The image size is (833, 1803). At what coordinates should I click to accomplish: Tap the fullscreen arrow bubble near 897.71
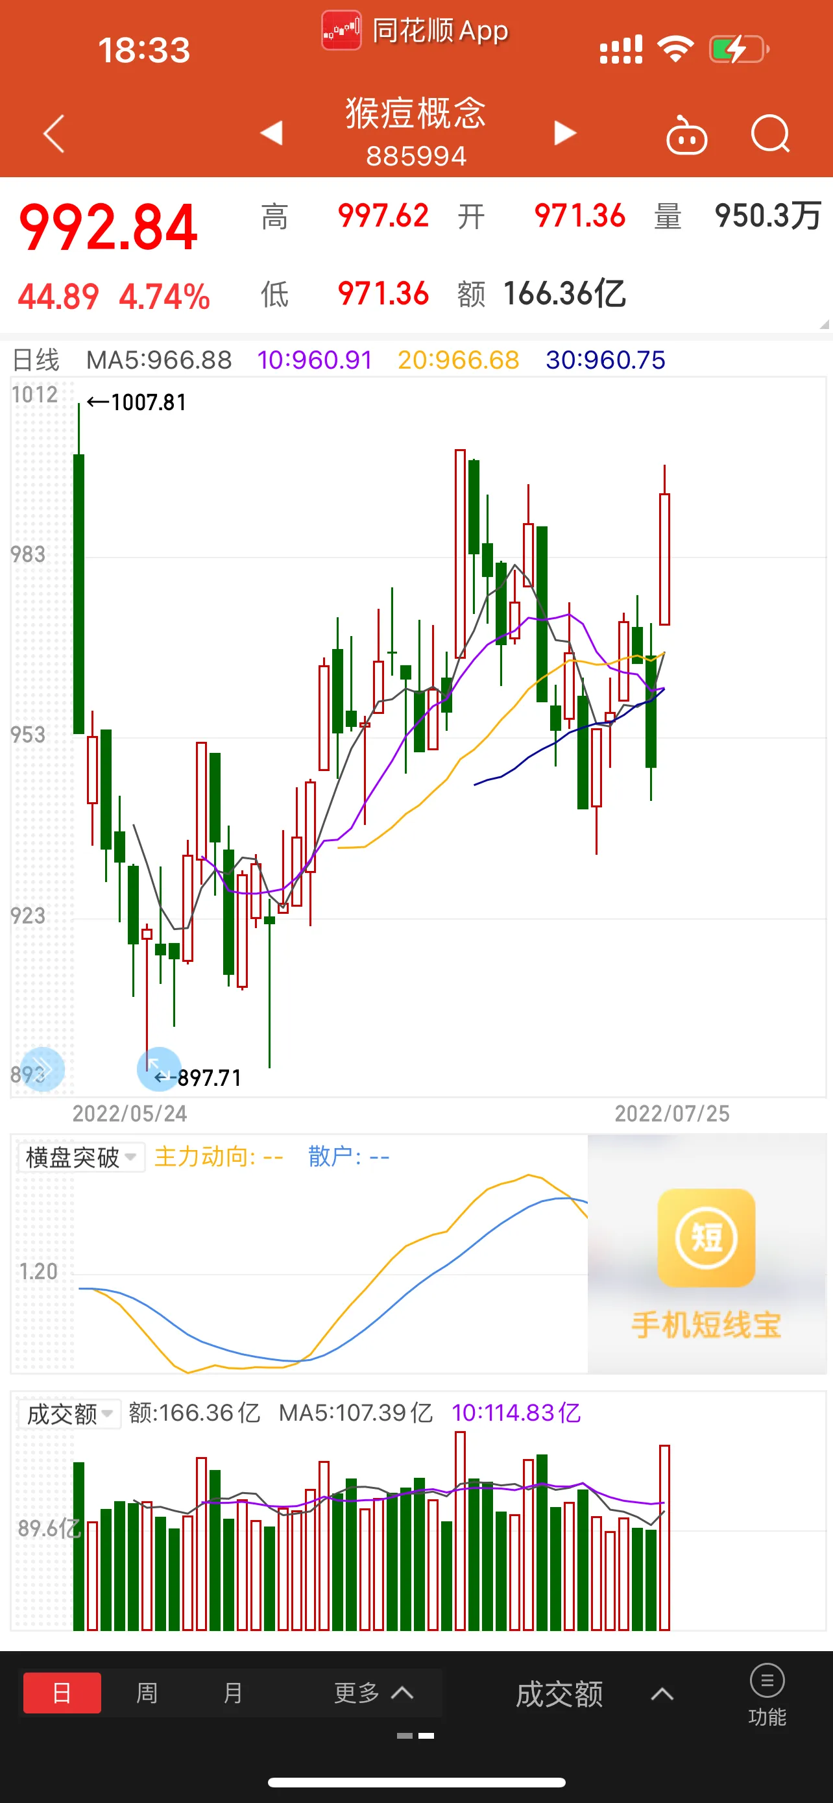click(159, 1069)
